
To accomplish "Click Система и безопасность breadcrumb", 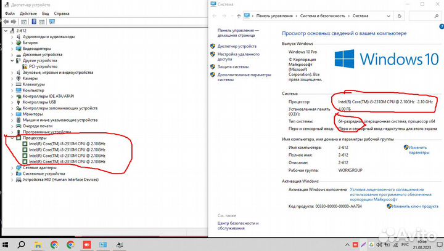I will (323, 16).
